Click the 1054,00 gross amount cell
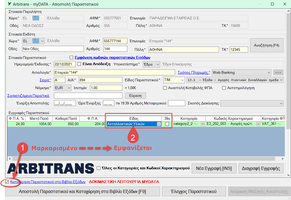Image resolution: width=291 pixels, height=200 pixels. [x=39, y=124]
